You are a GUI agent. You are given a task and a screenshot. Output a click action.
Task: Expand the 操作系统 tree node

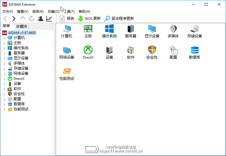[x=4, y=48]
